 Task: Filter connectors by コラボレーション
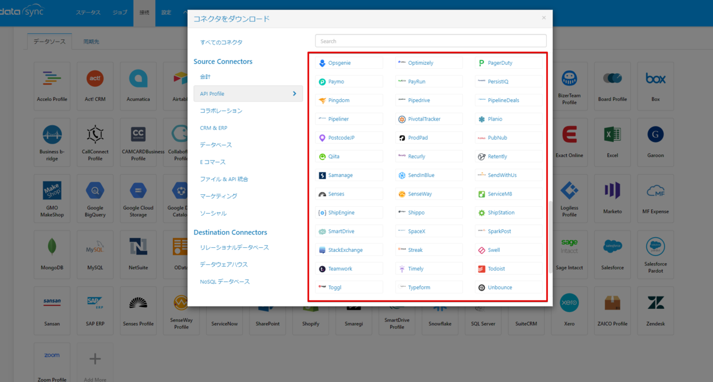221,111
